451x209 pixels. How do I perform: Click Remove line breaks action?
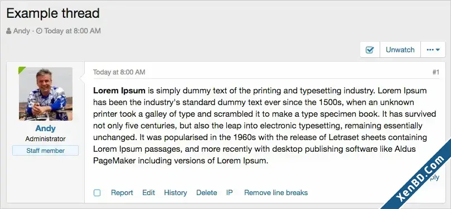tap(276, 193)
